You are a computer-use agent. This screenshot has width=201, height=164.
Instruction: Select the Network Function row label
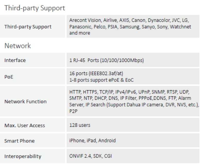[x=25, y=102]
